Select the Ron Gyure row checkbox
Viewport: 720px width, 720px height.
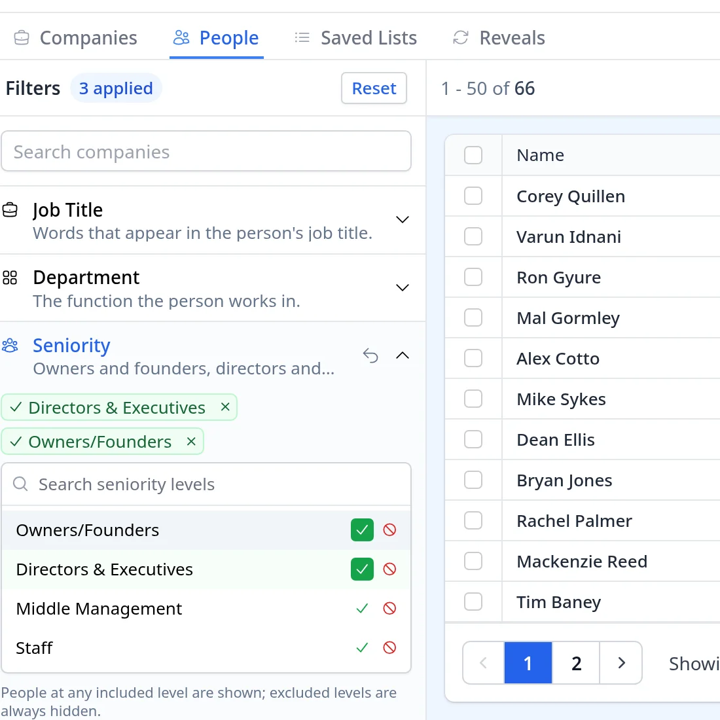click(473, 278)
